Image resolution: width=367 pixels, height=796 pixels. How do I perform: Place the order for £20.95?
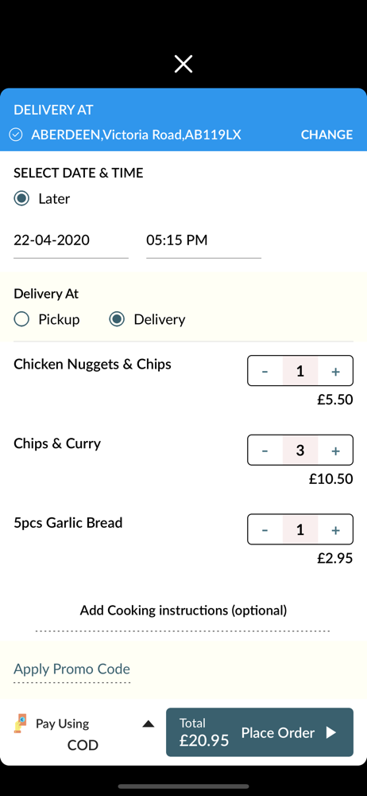[x=260, y=732]
